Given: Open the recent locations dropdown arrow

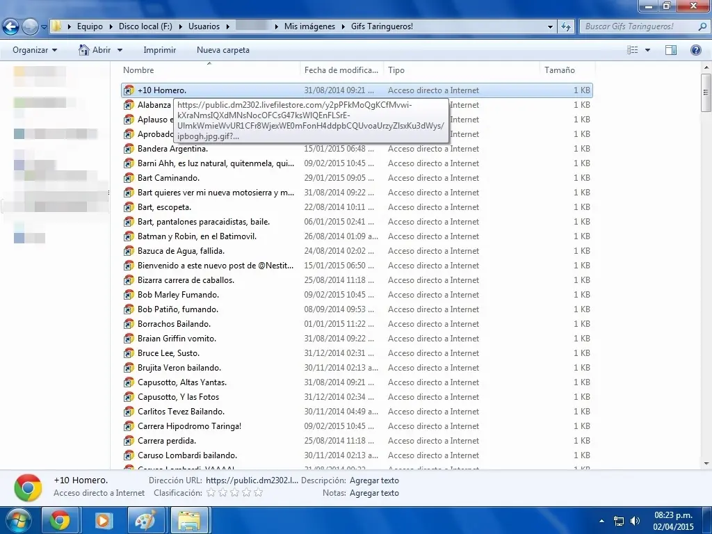Looking at the screenshot, I should pos(44,27).
